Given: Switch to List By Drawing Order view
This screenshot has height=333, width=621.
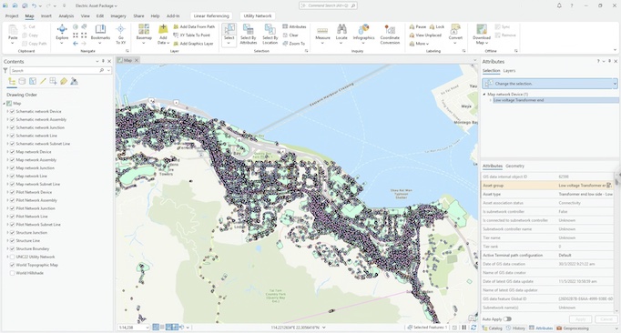Looking at the screenshot, I should click(x=12, y=81).
